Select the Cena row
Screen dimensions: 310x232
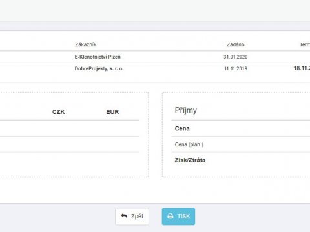[x=241, y=128]
